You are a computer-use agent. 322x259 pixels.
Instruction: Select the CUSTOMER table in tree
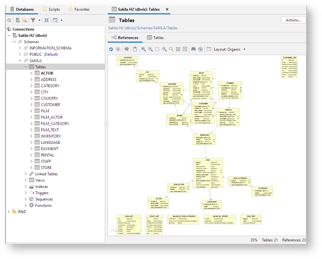(50, 105)
